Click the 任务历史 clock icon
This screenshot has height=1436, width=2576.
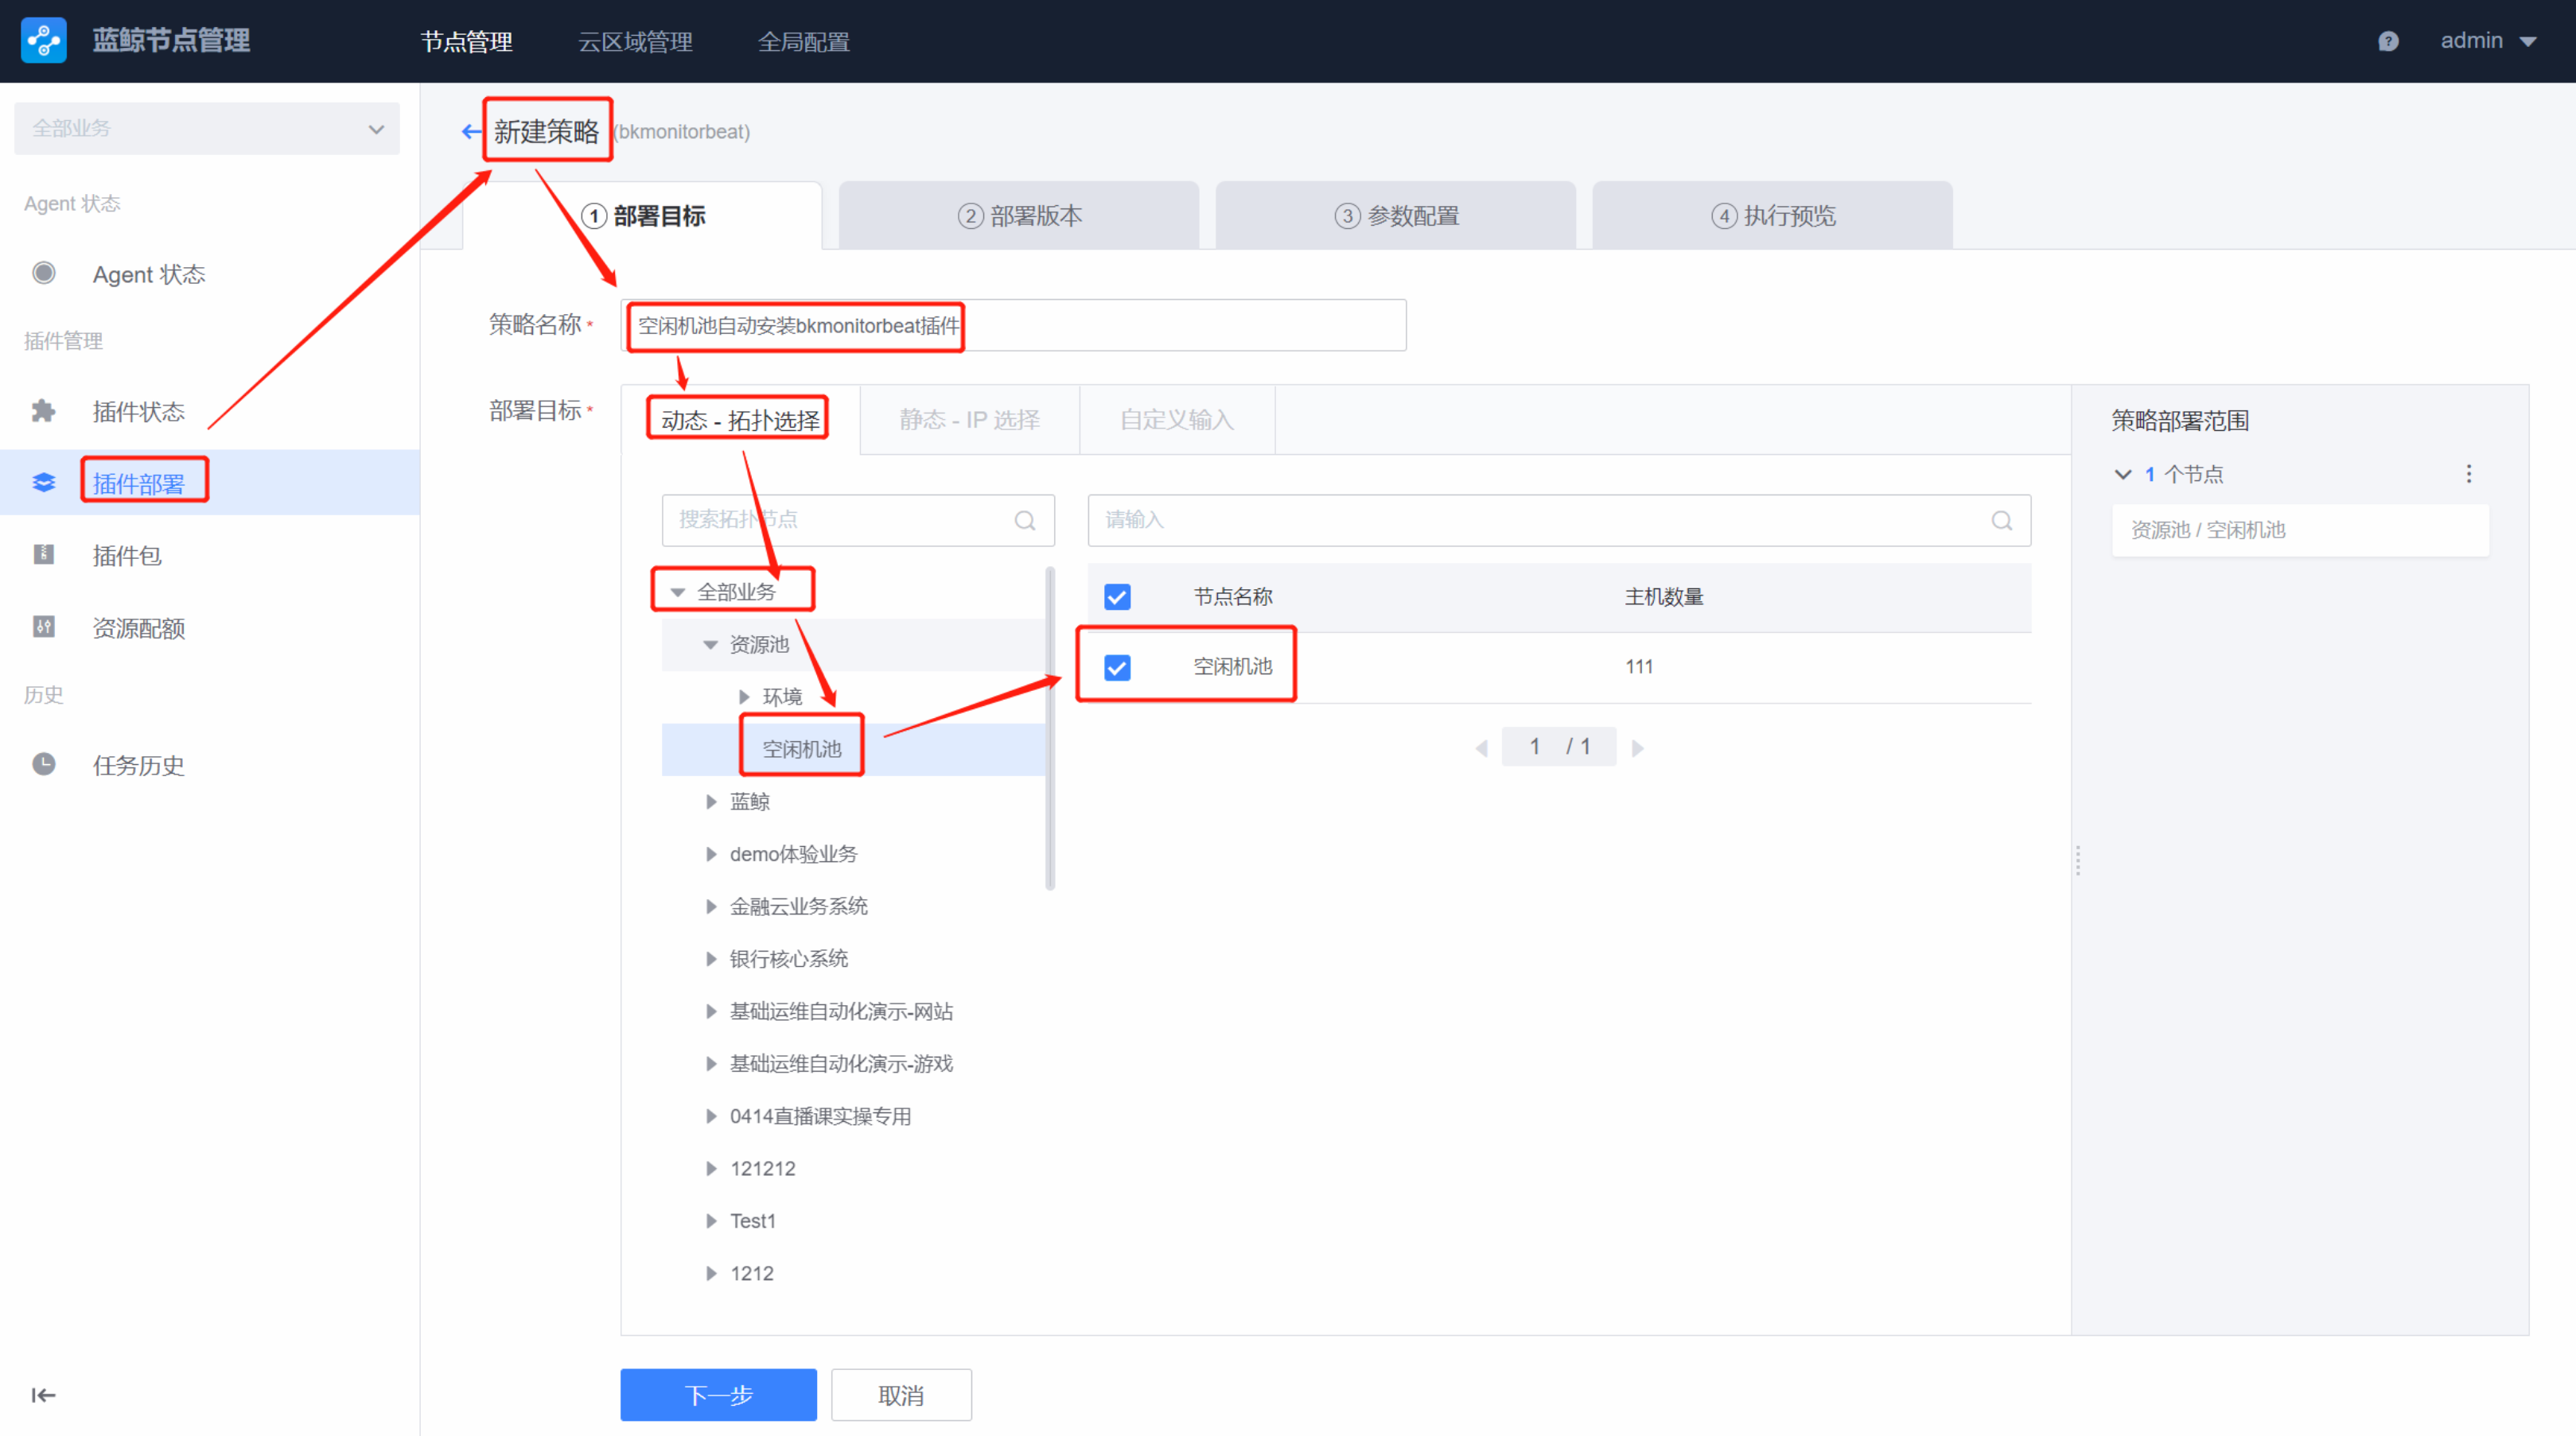point(44,764)
